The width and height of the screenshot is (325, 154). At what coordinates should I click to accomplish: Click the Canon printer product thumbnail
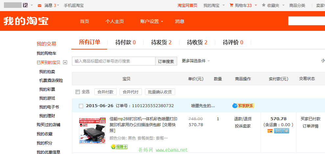click(92, 131)
